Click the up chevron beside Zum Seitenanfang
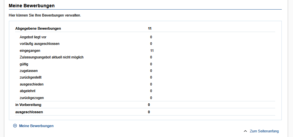 click(245, 131)
